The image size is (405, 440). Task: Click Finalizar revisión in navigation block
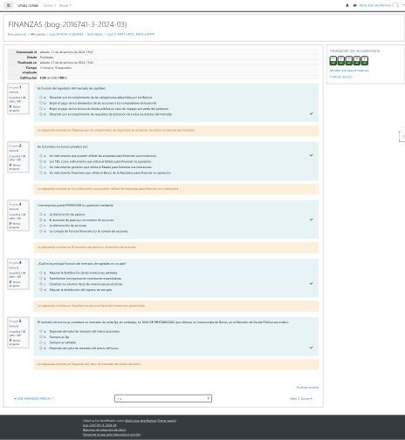341,77
